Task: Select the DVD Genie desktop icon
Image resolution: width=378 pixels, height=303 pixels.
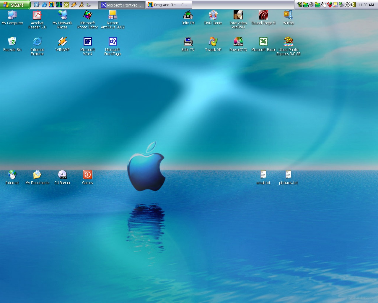Action: coord(213,18)
